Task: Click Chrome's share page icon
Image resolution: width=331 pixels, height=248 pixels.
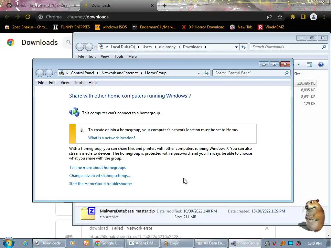Action: [x=270, y=17]
